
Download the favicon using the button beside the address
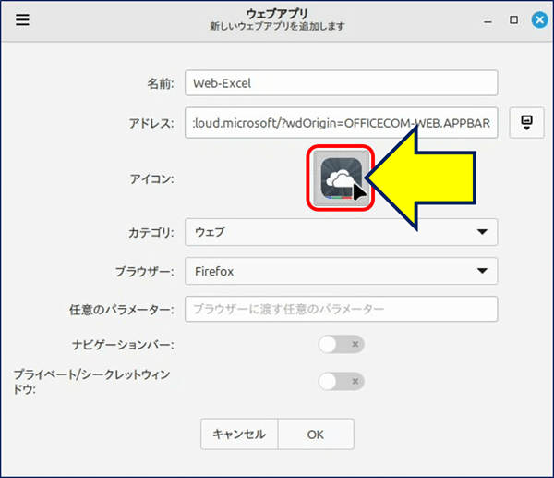[526, 123]
